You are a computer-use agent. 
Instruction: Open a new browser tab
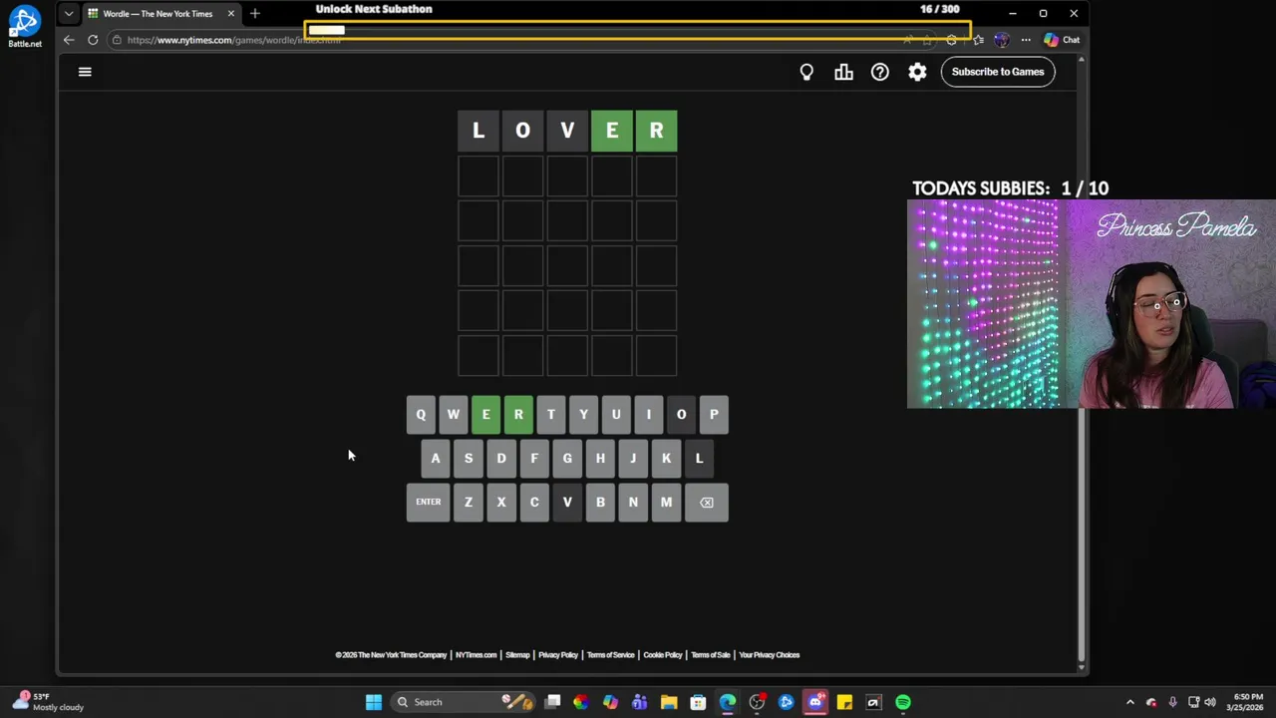[255, 14]
